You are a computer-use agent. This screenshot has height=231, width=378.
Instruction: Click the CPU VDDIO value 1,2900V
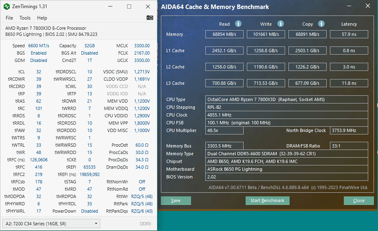(x=142, y=116)
